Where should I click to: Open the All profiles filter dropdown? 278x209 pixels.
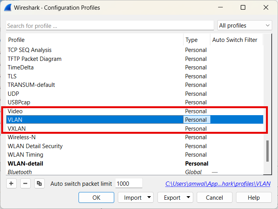click(244, 26)
